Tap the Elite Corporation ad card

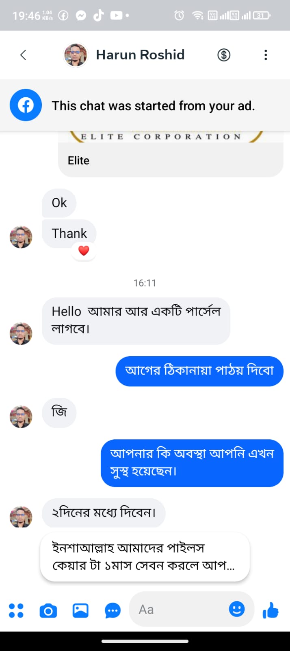pos(171,155)
